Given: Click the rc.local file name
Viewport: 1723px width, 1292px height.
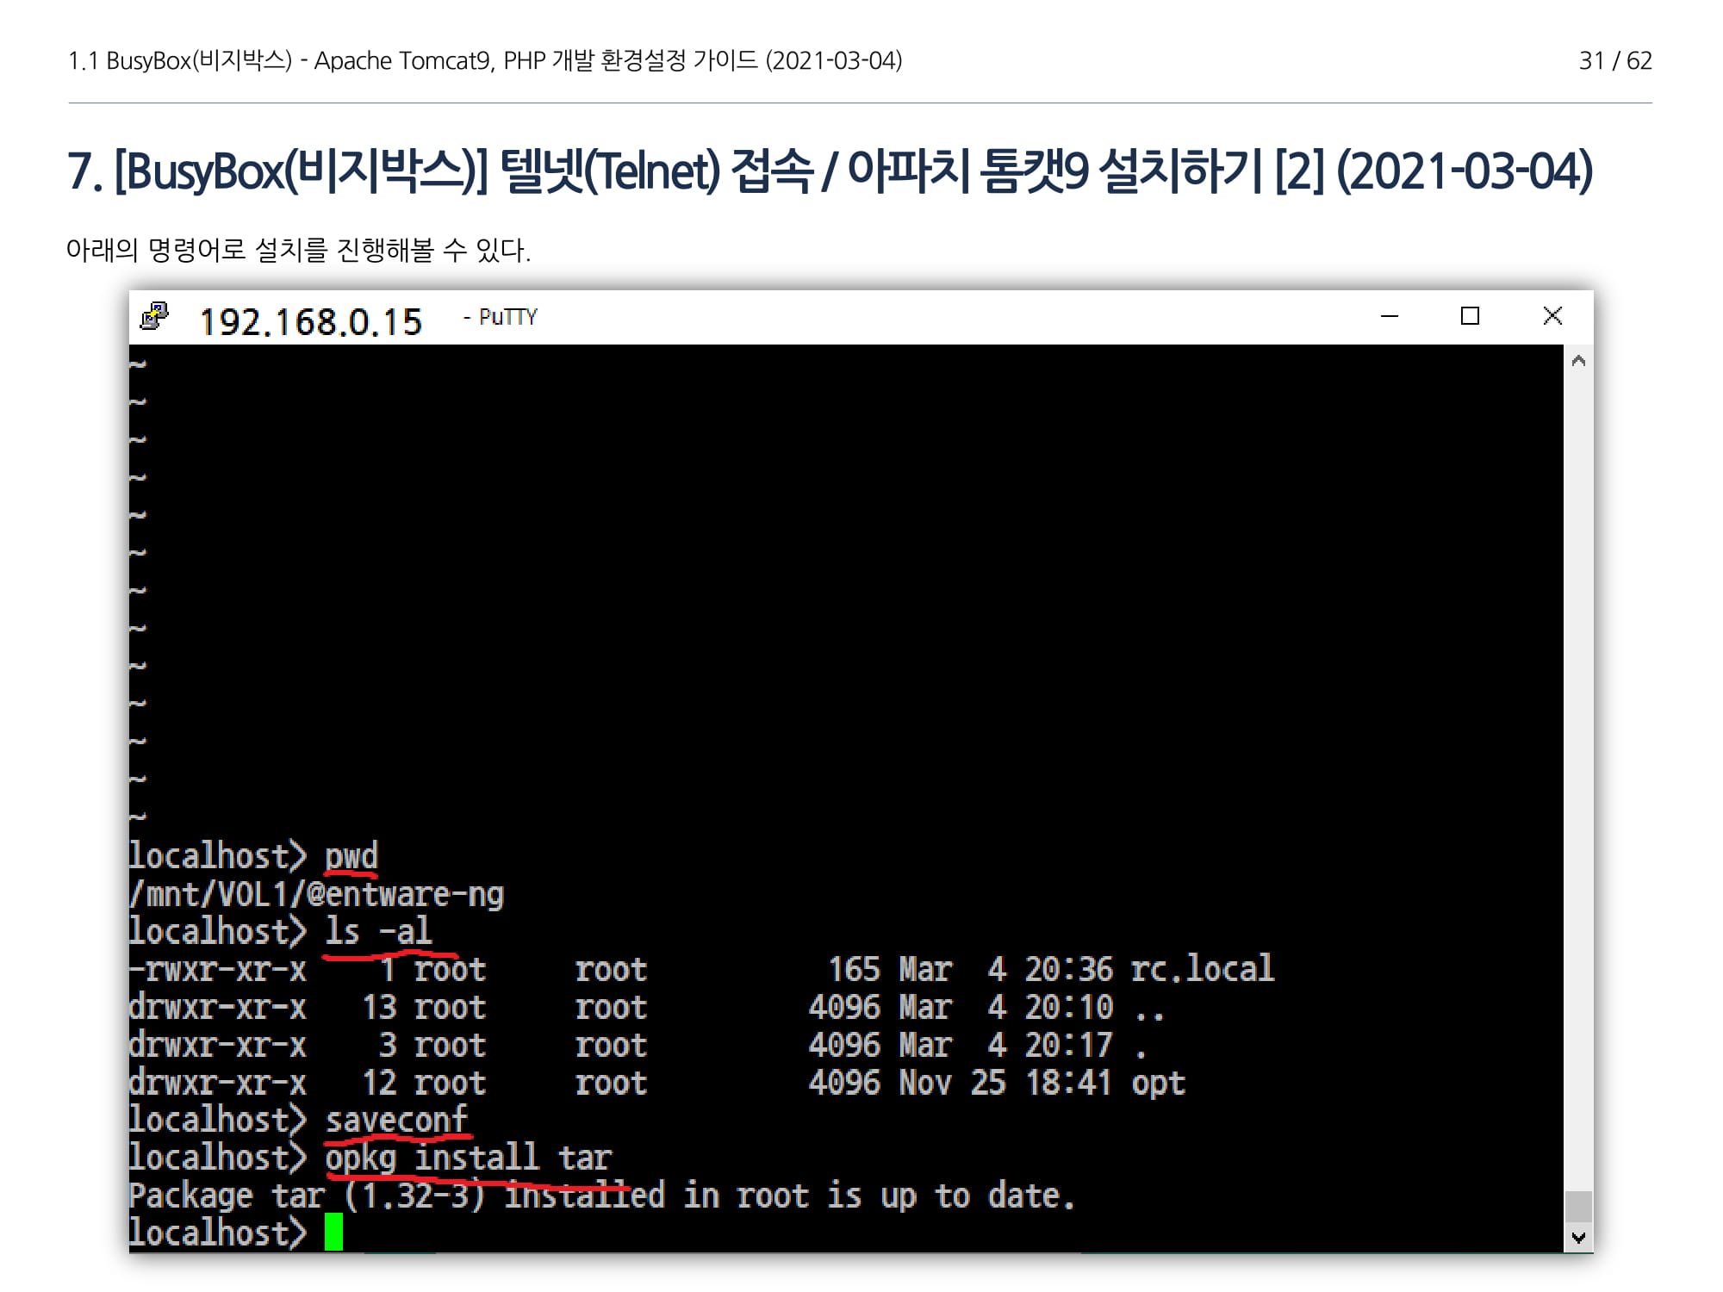Looking at the screenshot, I should 1202,970.
